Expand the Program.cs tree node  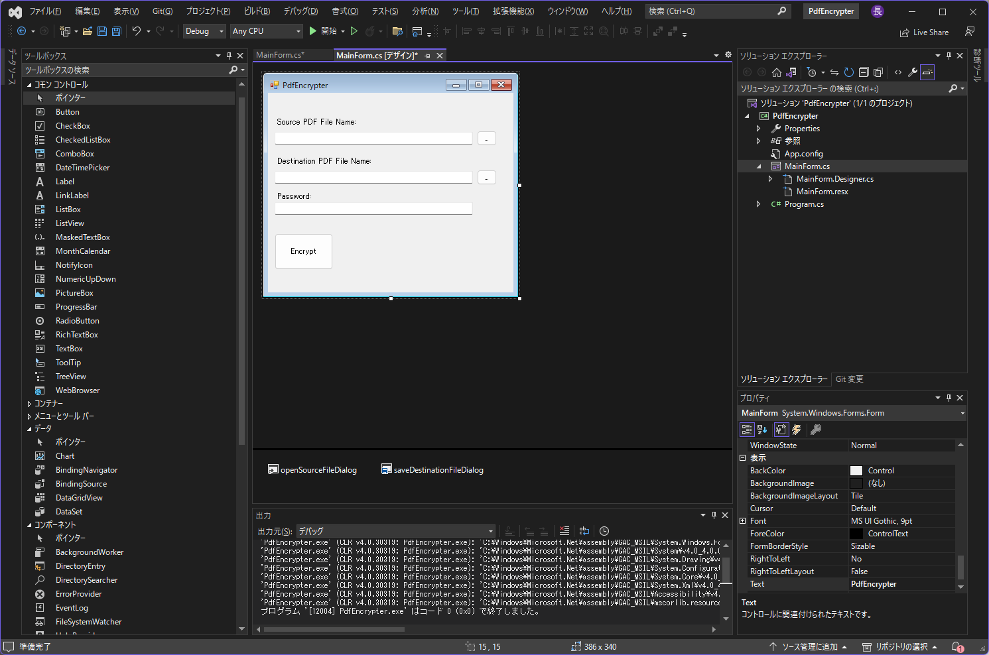[759, 204]
